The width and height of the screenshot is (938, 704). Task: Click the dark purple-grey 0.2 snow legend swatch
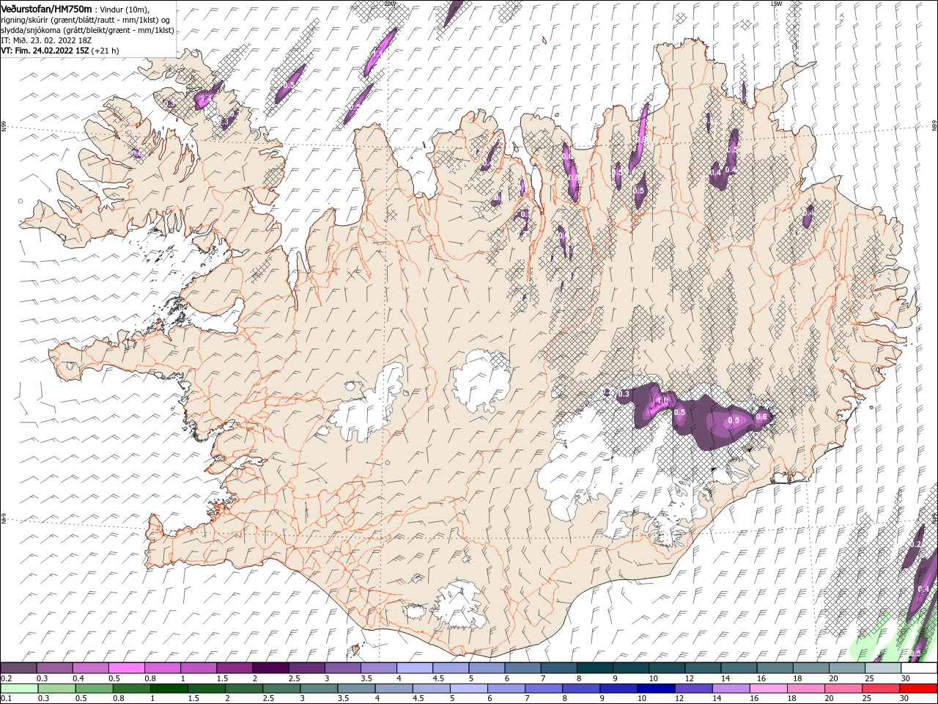tap(18, 668)
